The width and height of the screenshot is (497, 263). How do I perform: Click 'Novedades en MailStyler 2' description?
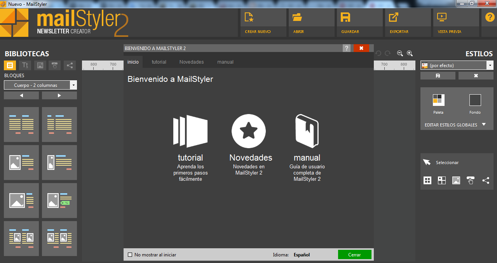coord(249,170)
